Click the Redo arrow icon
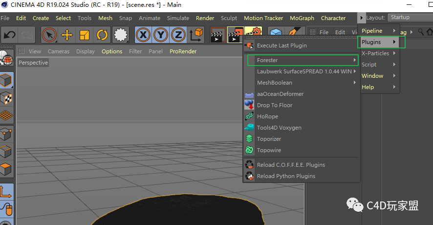433x225 pixels. (x=26, y=35)
